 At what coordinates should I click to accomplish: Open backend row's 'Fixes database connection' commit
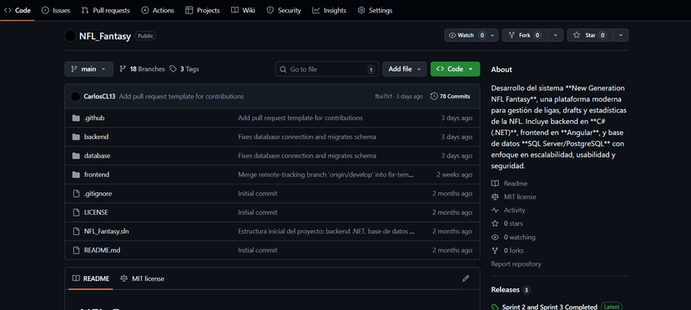307,137
